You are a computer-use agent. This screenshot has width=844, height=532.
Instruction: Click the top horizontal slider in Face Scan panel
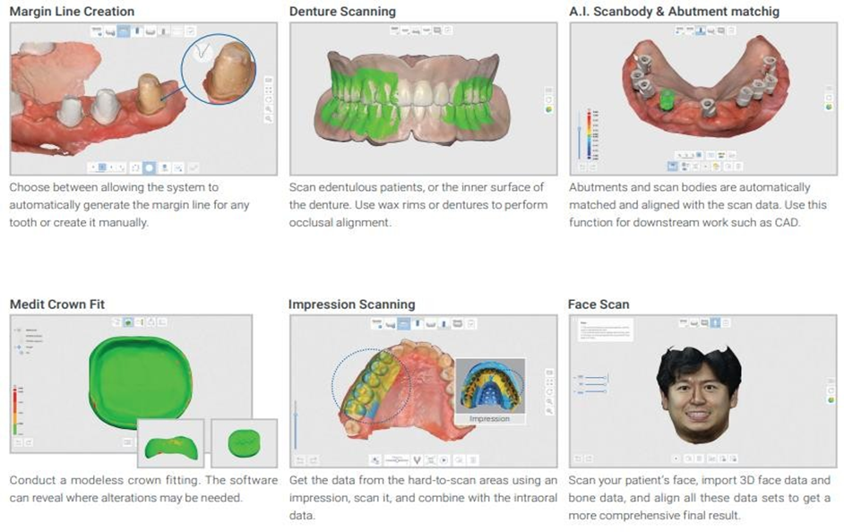pos(596,377)
